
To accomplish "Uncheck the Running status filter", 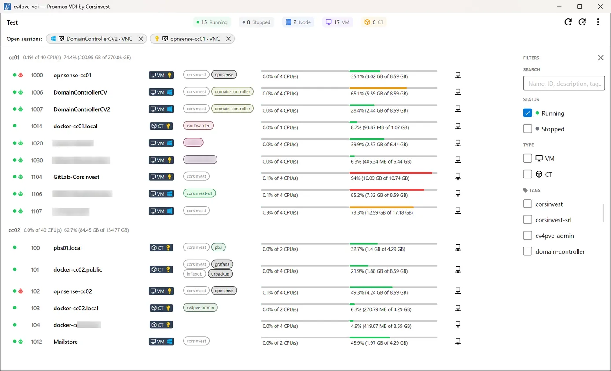I will (528, 113).
